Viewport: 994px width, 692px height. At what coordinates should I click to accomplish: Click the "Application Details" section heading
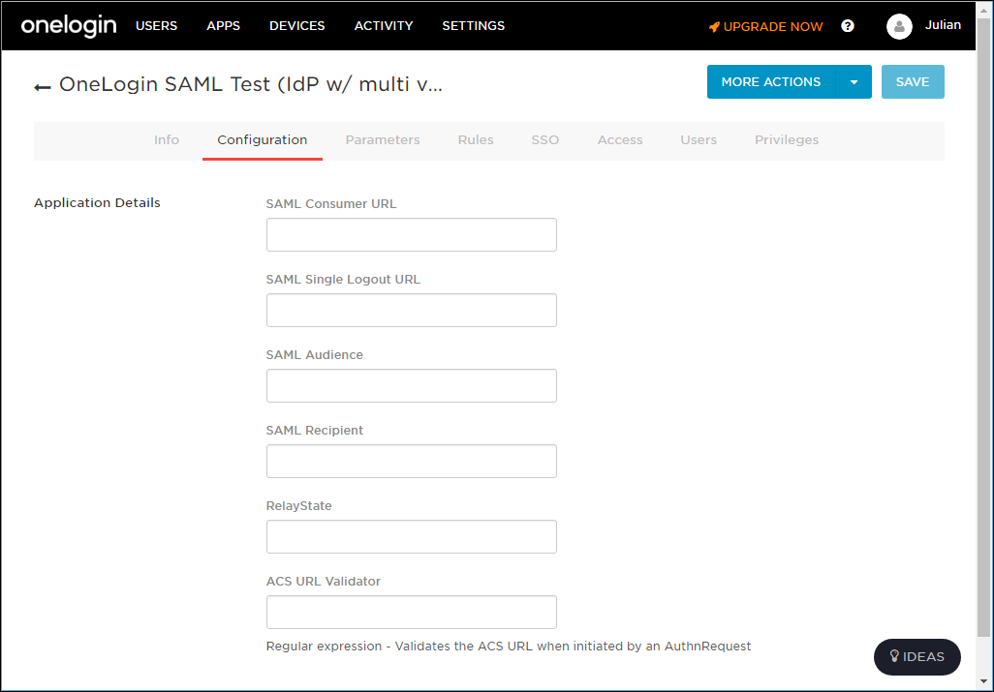pos(97,202)
